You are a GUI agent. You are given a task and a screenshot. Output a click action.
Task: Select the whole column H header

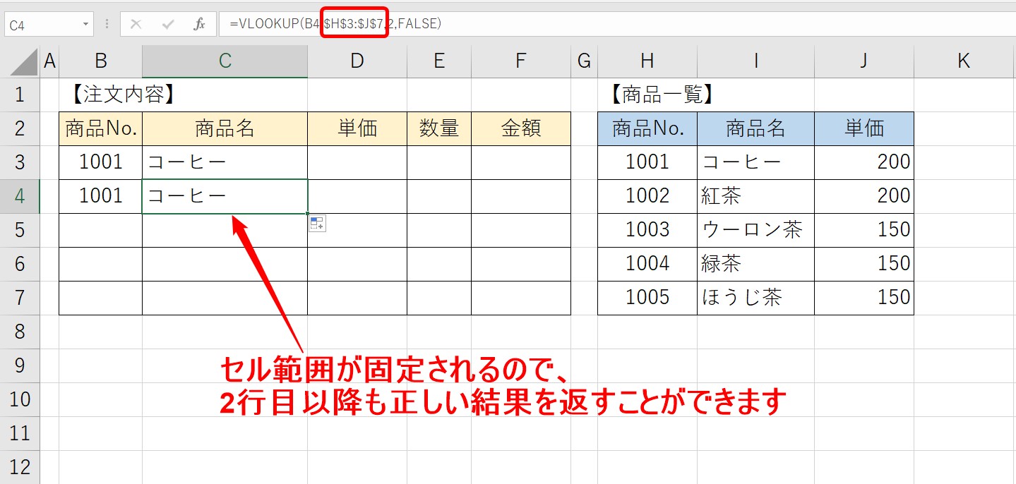(x=647, y=61)
